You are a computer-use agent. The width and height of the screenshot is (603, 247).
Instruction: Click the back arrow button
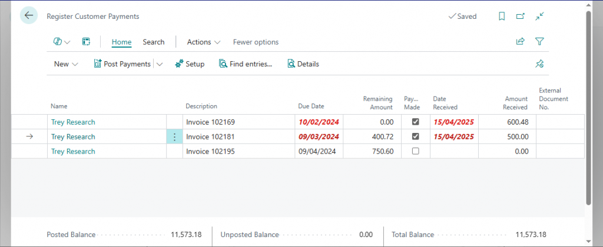[x=29, y=16]
